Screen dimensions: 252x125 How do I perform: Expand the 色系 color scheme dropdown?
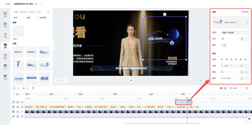[x=19, y=18]
